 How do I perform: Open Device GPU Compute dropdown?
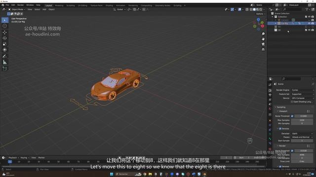303,98
